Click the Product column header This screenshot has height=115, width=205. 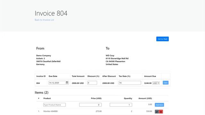(x=47, y=98)
